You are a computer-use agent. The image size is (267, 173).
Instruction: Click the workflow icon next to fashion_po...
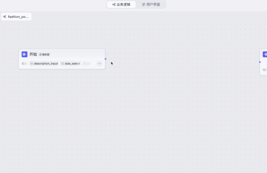click(x=5, y=17)
